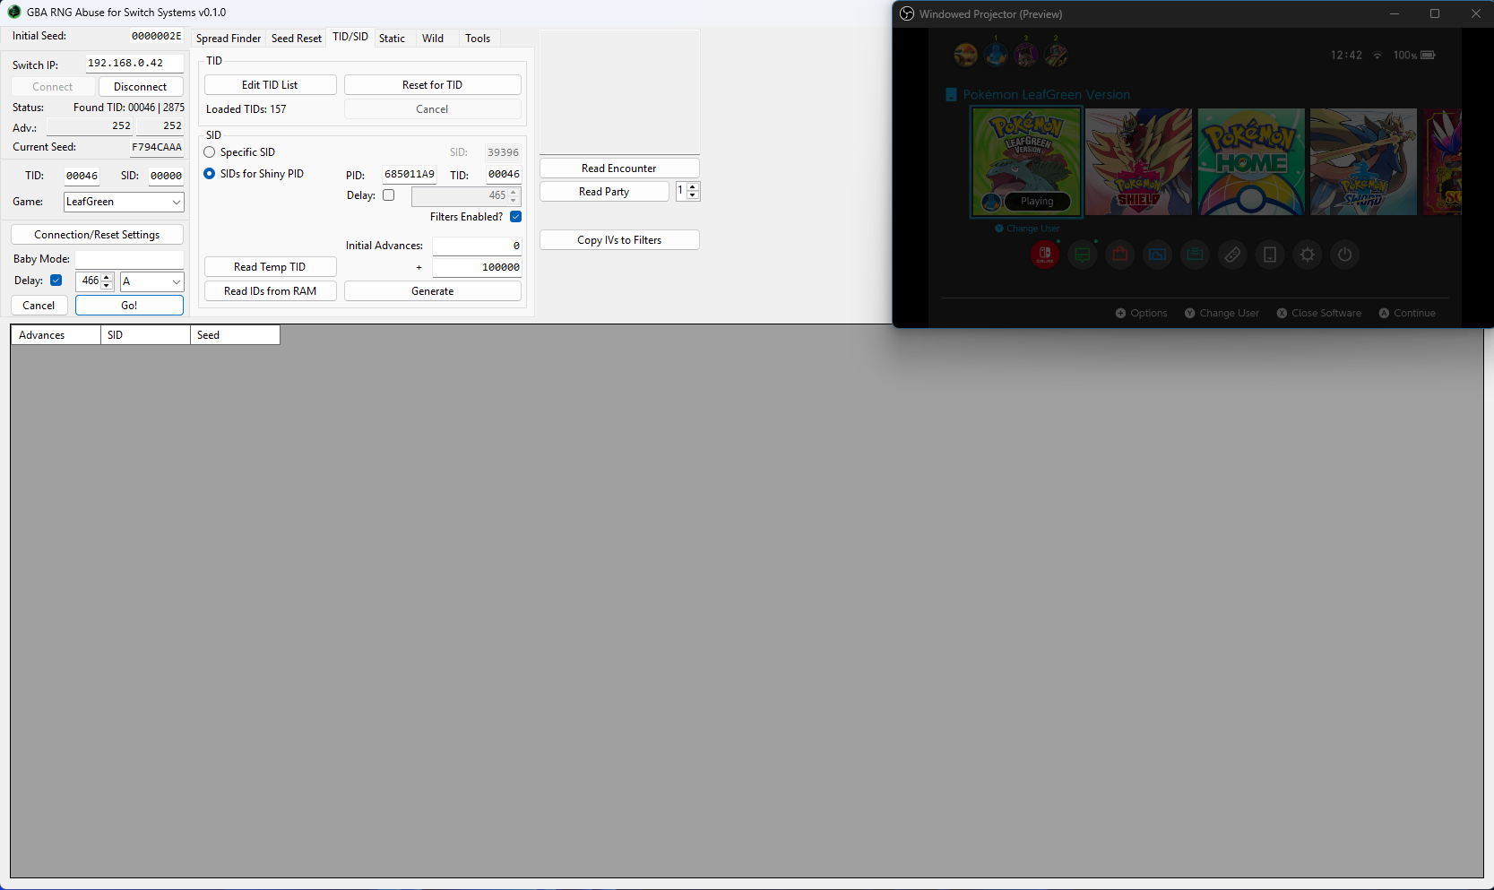Screen dimensions: 1494x890
Task: Click the Seed column header
Action: 235,335
